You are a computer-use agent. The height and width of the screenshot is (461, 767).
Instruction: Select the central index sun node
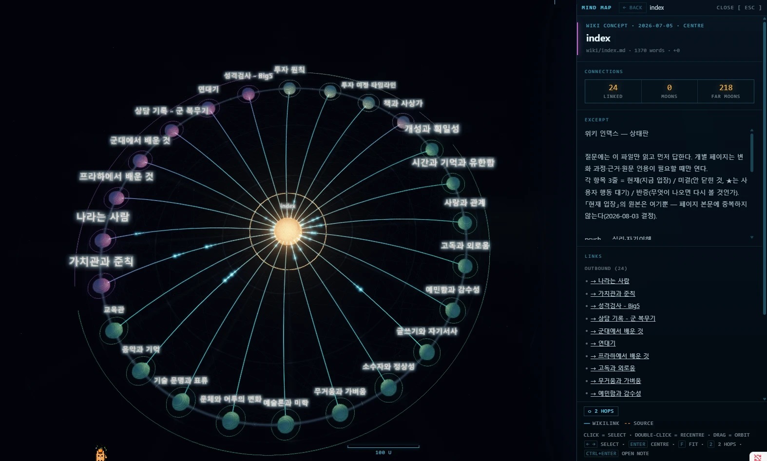288,230
